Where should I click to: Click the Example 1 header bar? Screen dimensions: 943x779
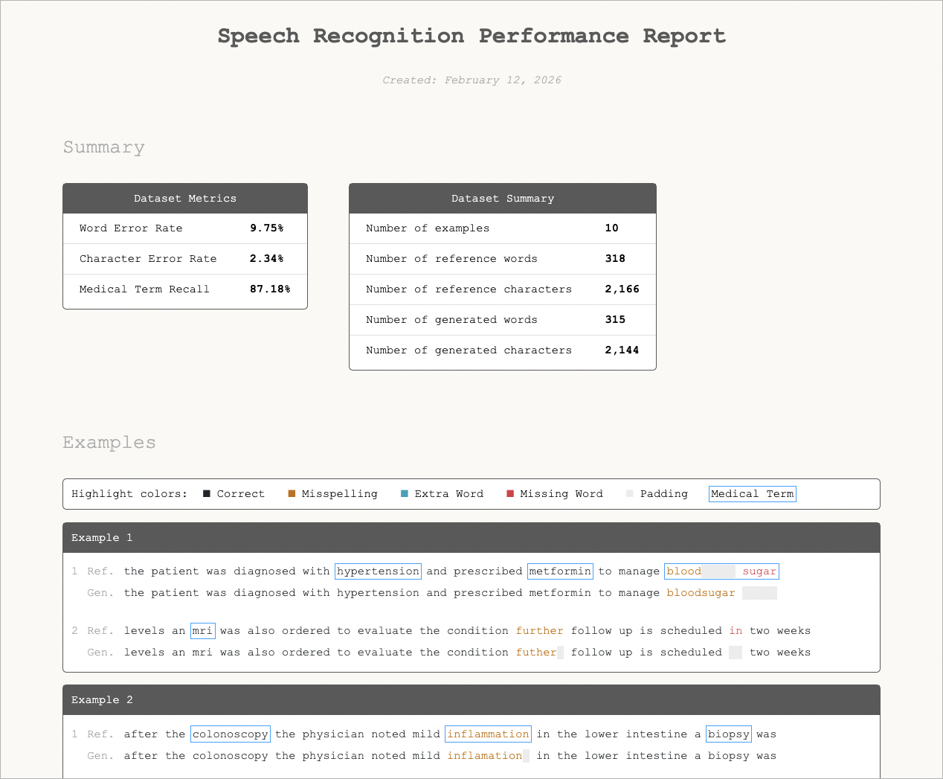[x=471, y=538]
